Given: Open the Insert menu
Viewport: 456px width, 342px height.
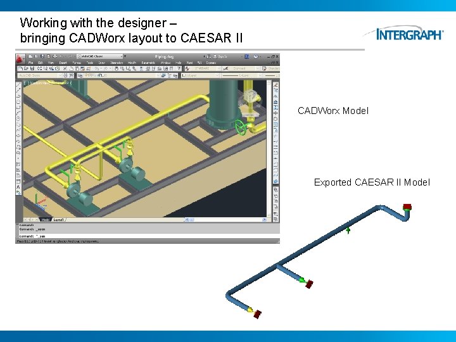Looking at the screenshot, I should point(63,63).
